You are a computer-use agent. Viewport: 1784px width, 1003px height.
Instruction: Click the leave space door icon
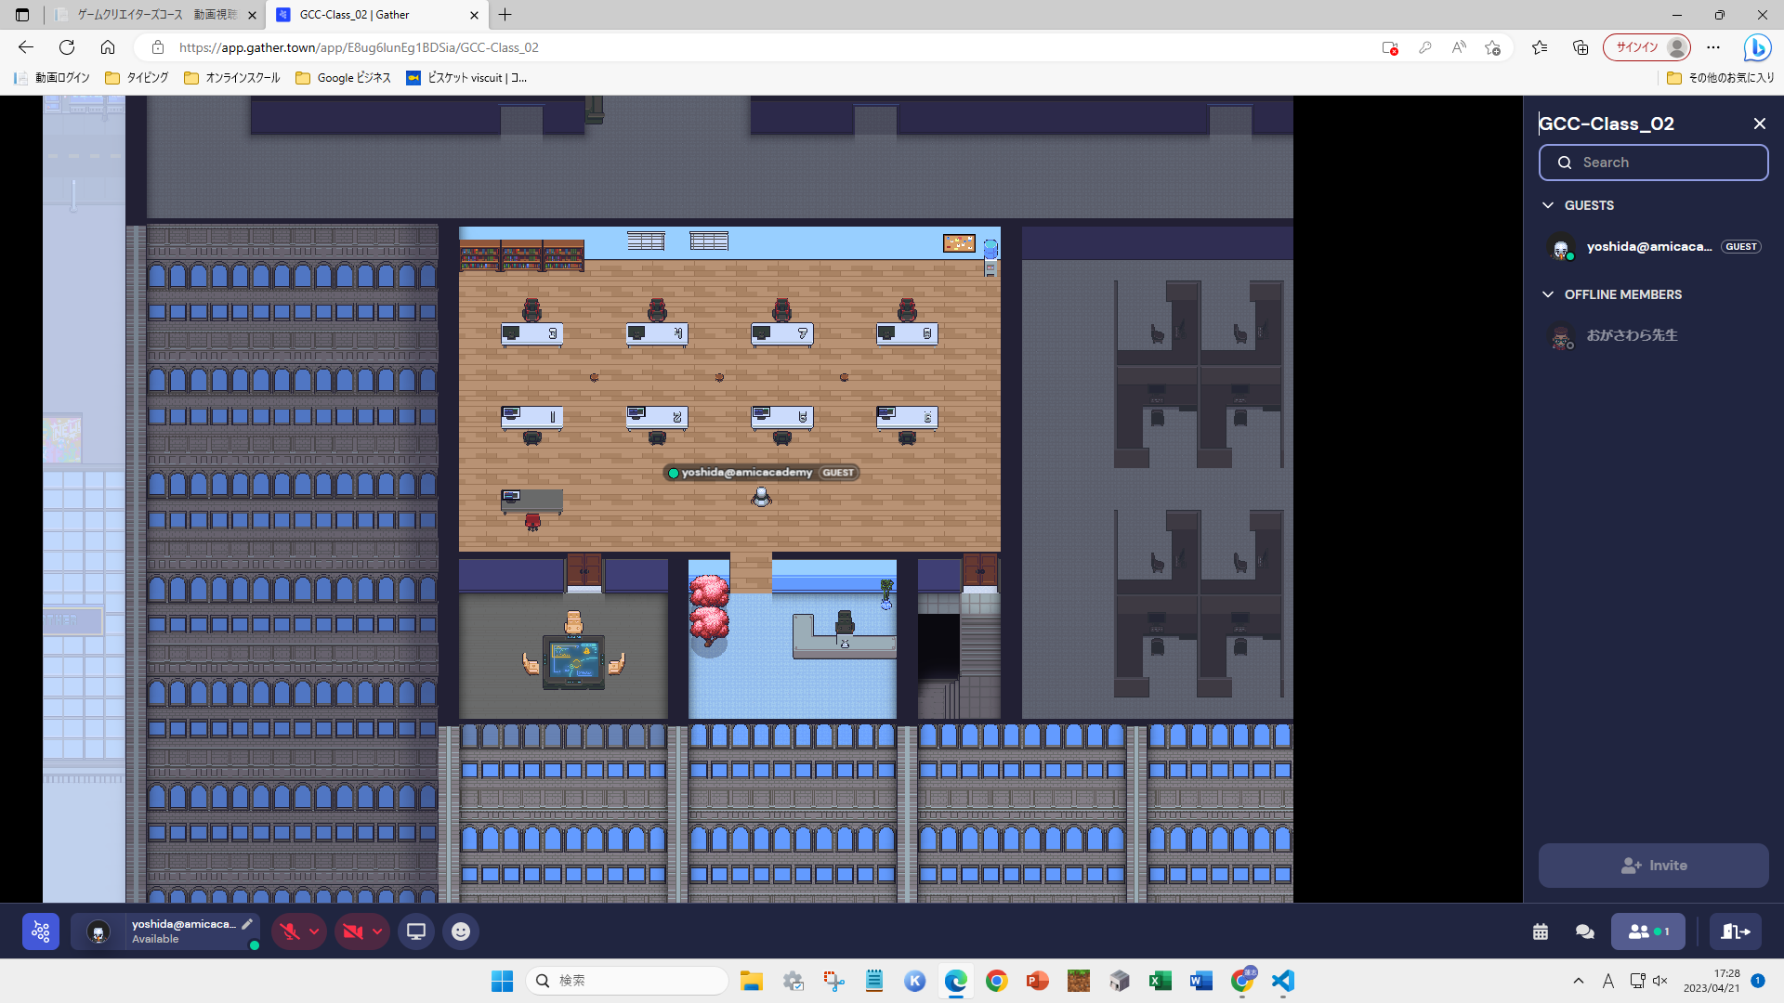[1735, 931]
